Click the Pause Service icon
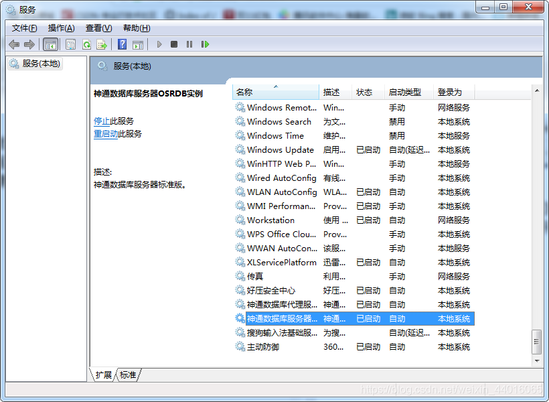 coord(189,44)
